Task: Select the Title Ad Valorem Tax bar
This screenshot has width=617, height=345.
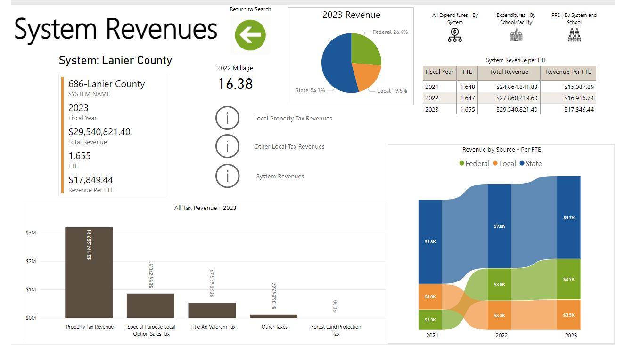Action: pyautogui.click(x=212, y=310)
